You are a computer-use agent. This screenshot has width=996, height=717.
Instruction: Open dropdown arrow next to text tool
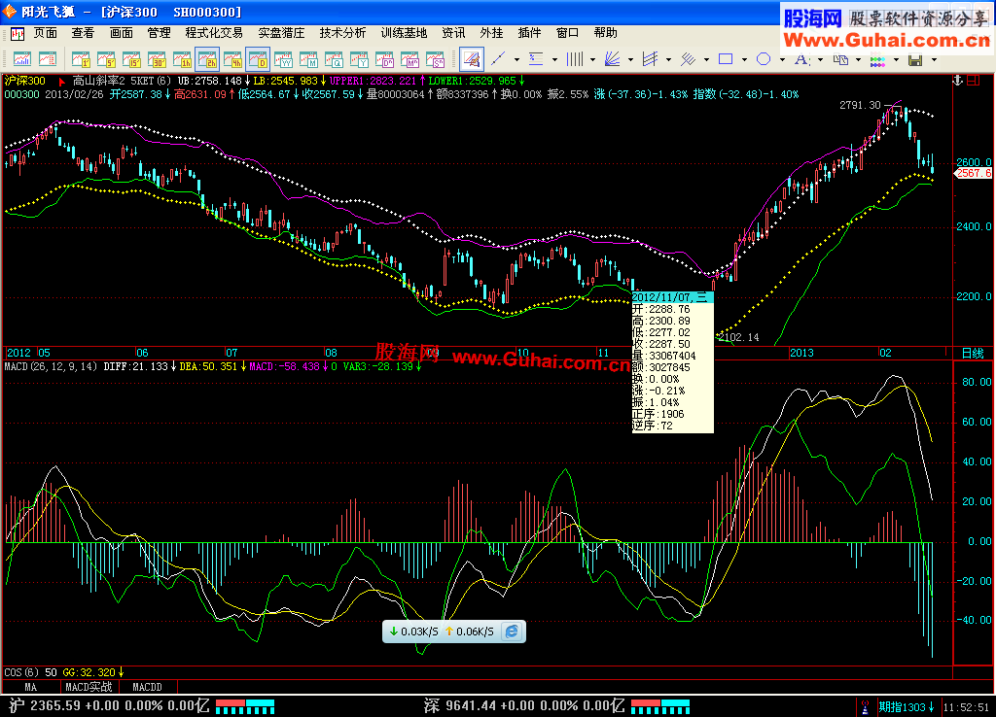coord(820,59)
